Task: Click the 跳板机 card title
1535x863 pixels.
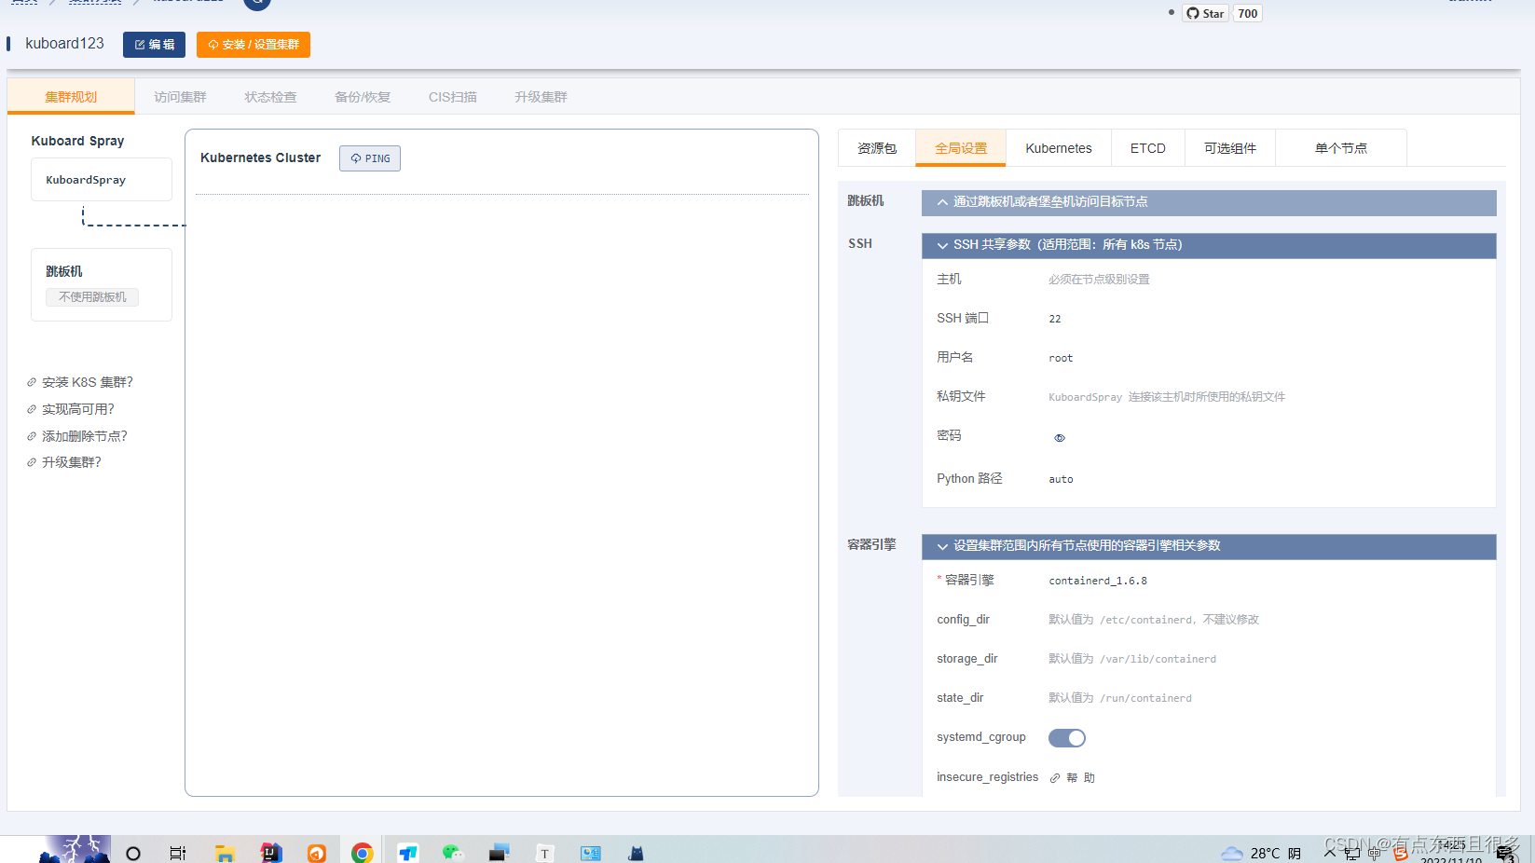Action: click(x=64, y=271)
